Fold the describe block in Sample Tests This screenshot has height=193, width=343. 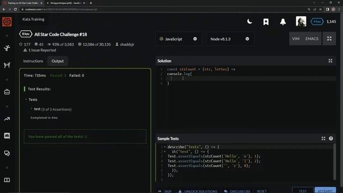[x=165, y=147]
